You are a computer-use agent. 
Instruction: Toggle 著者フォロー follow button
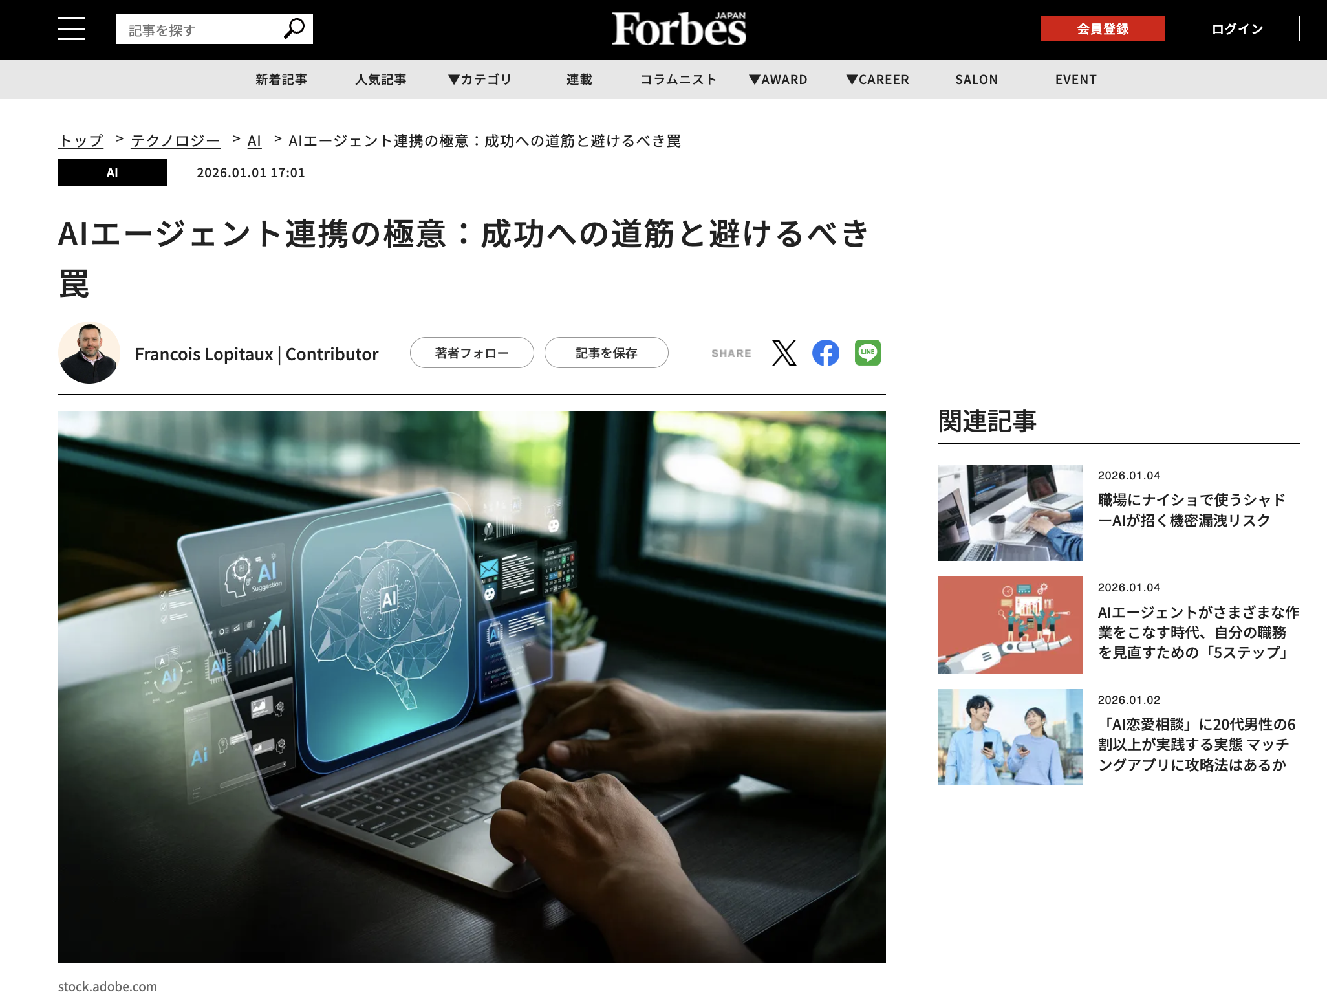(472, 353)
